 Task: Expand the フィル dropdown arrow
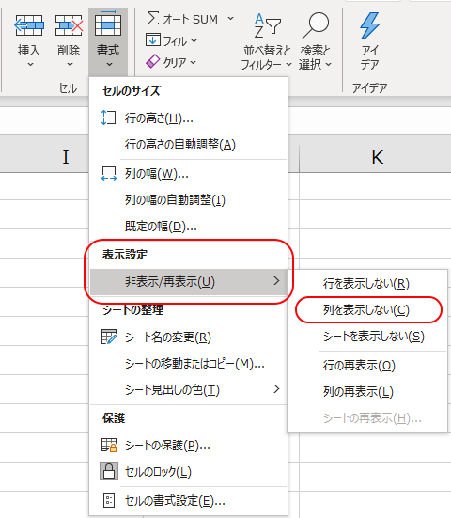click(x=194, y=40)
